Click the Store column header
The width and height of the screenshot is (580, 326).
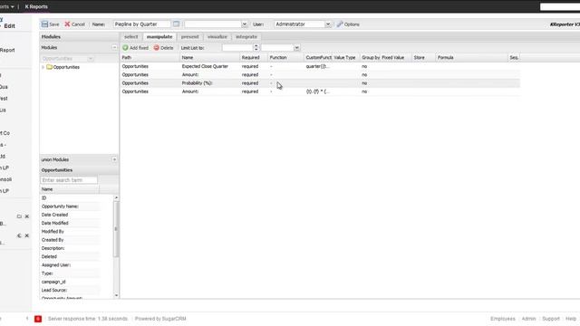tap(423, 58)
